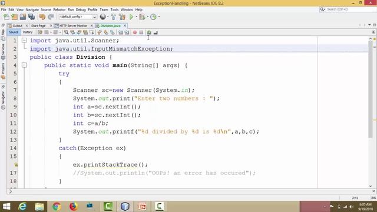Click the Save All toolbar icon

(31, 17)
